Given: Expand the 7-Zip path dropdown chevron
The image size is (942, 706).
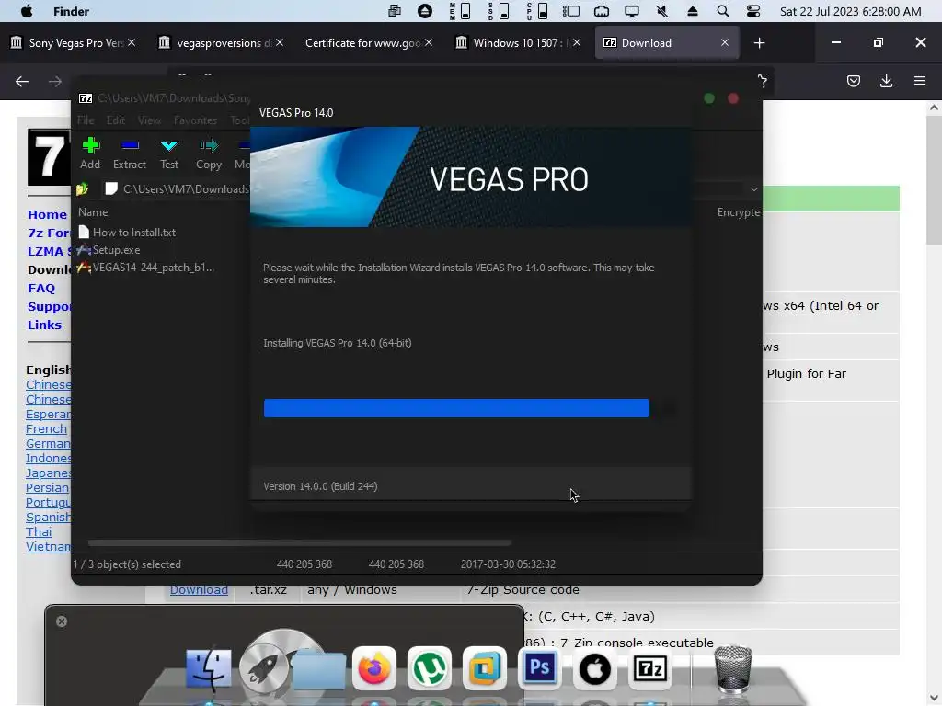Looking at the screenshot, I should coord(754,189).
